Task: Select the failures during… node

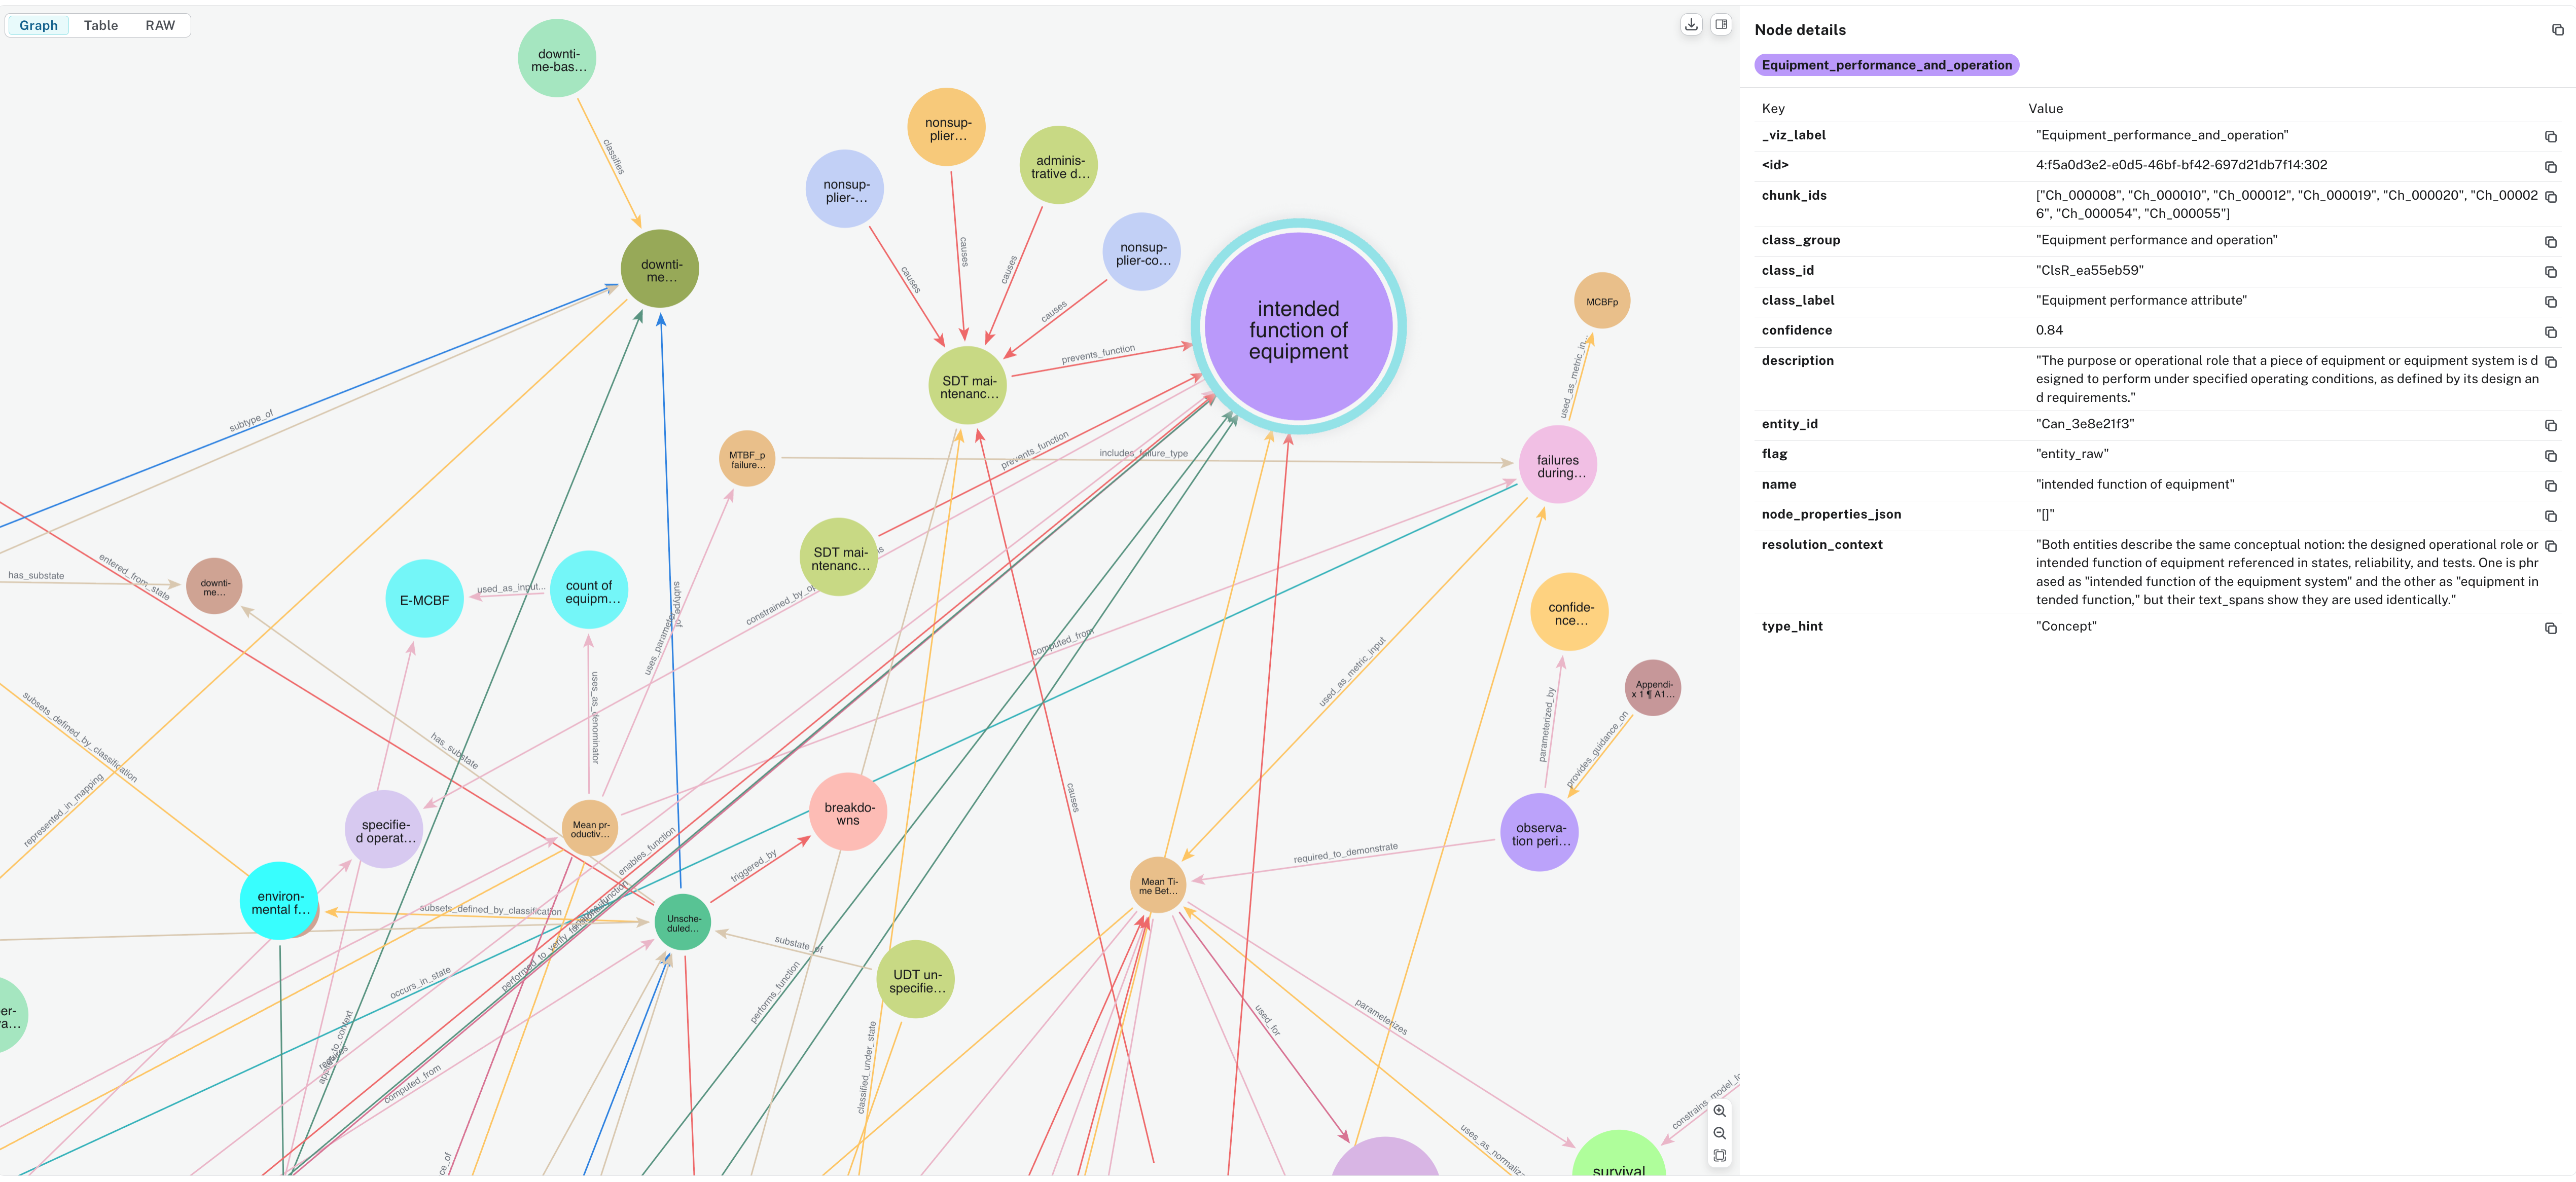Action: coord(1558,465)
